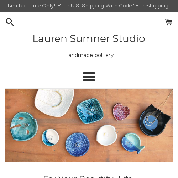Open the shopping cart icon
Image resolution: width=178 pixels, height=178 pixels.
(x=168, y=22)
